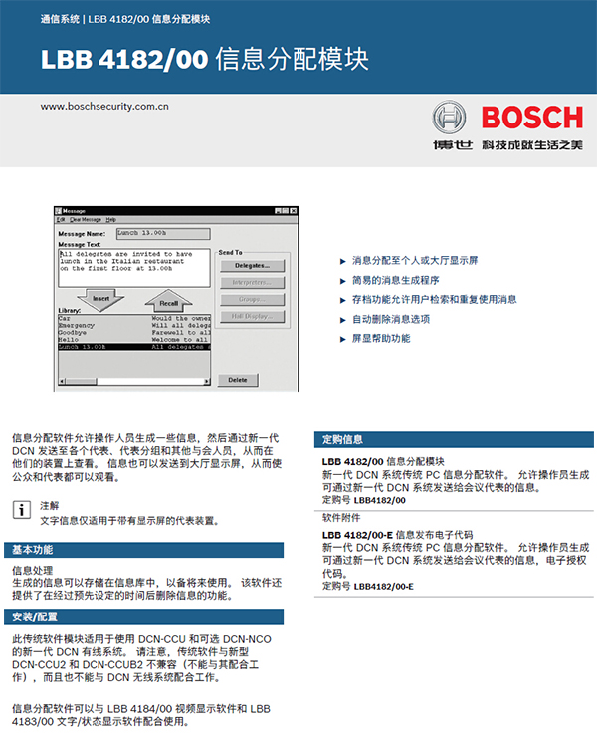The image size is (597, 738).
Task: Click the 'Send To' group label
Action: pos(230,253)
